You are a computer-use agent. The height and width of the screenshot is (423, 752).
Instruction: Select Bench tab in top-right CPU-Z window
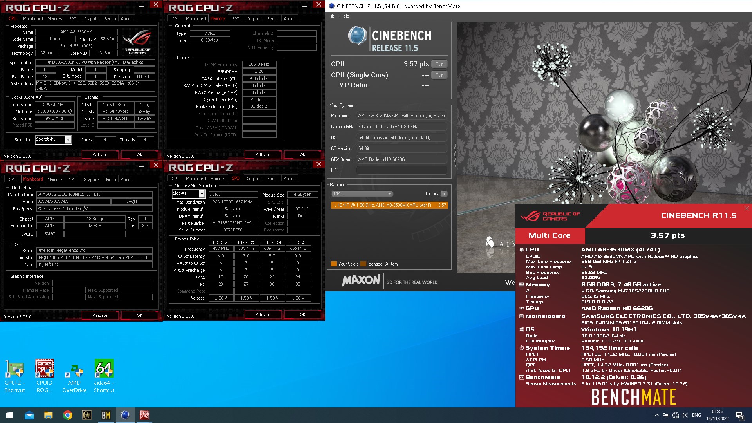click(273, 19)
